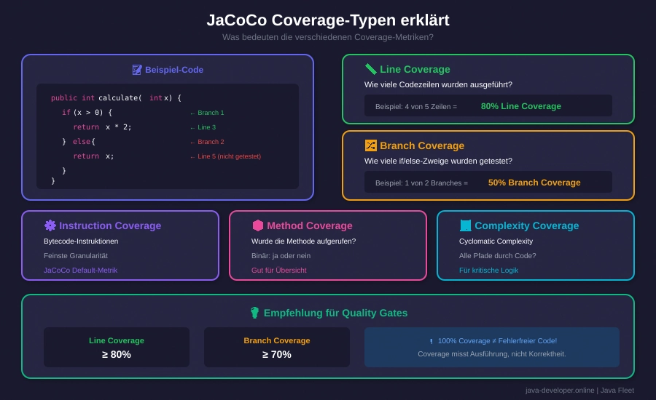This screenshot has height=400, width=656.
Task: Open the java-developer.online footer link
Action: 560,391
